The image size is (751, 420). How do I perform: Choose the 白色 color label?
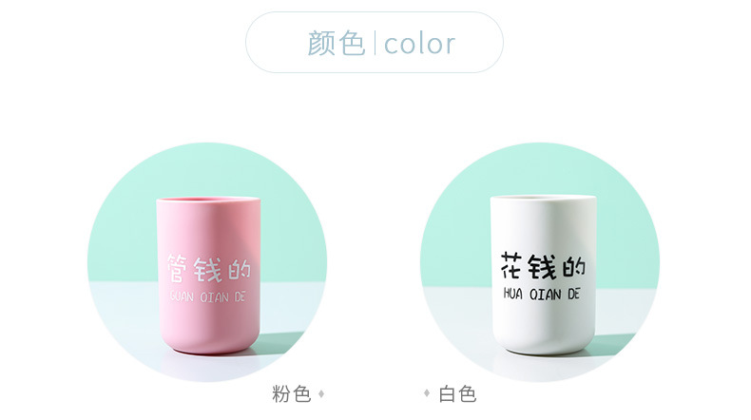coord(457,394)
